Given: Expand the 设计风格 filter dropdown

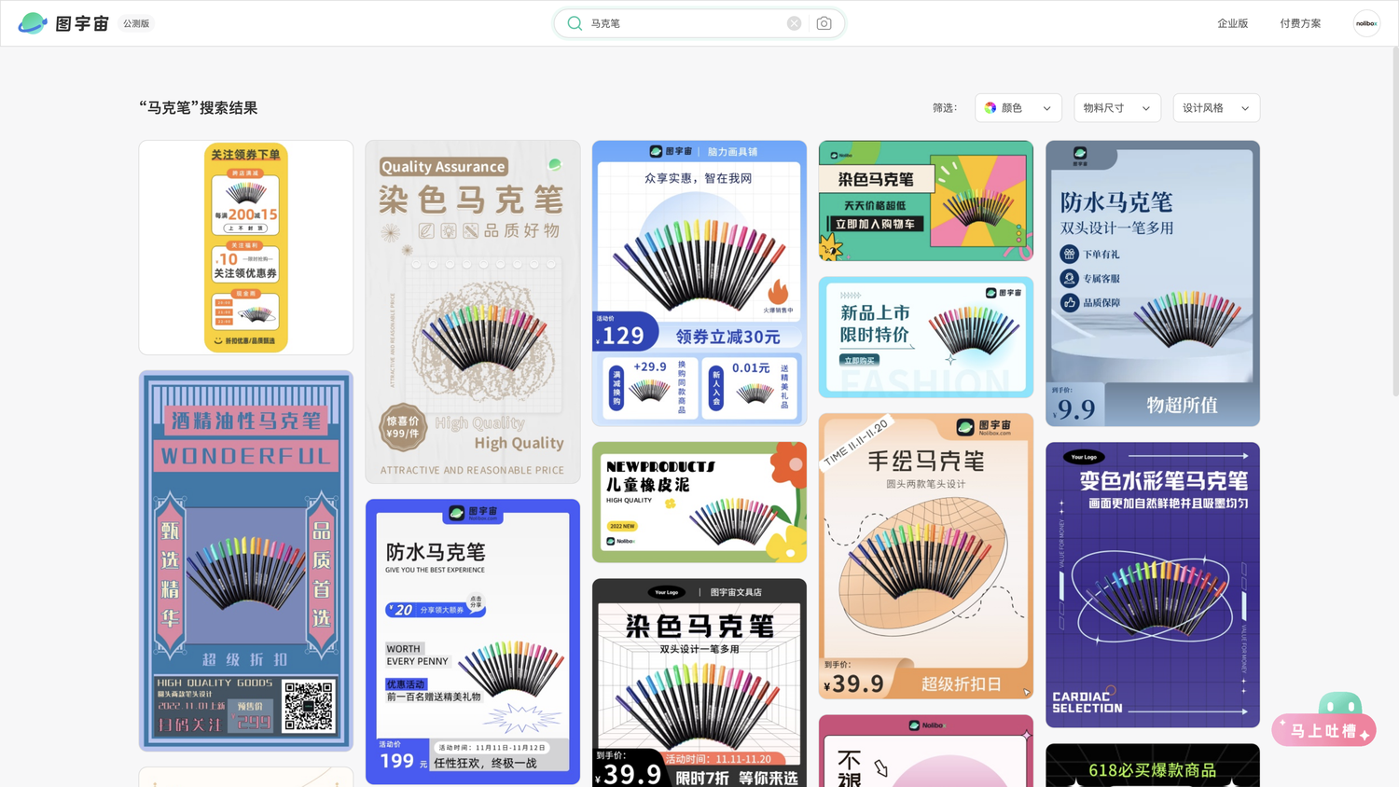Looking at the screenshot, I should tap(1216, 108).
